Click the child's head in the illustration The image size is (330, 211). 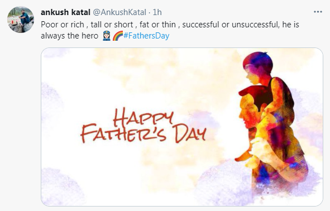[258, 68]
